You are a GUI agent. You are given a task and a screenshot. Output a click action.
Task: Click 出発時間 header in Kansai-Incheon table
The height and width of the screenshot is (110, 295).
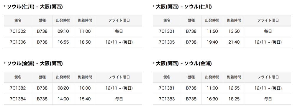212,20
